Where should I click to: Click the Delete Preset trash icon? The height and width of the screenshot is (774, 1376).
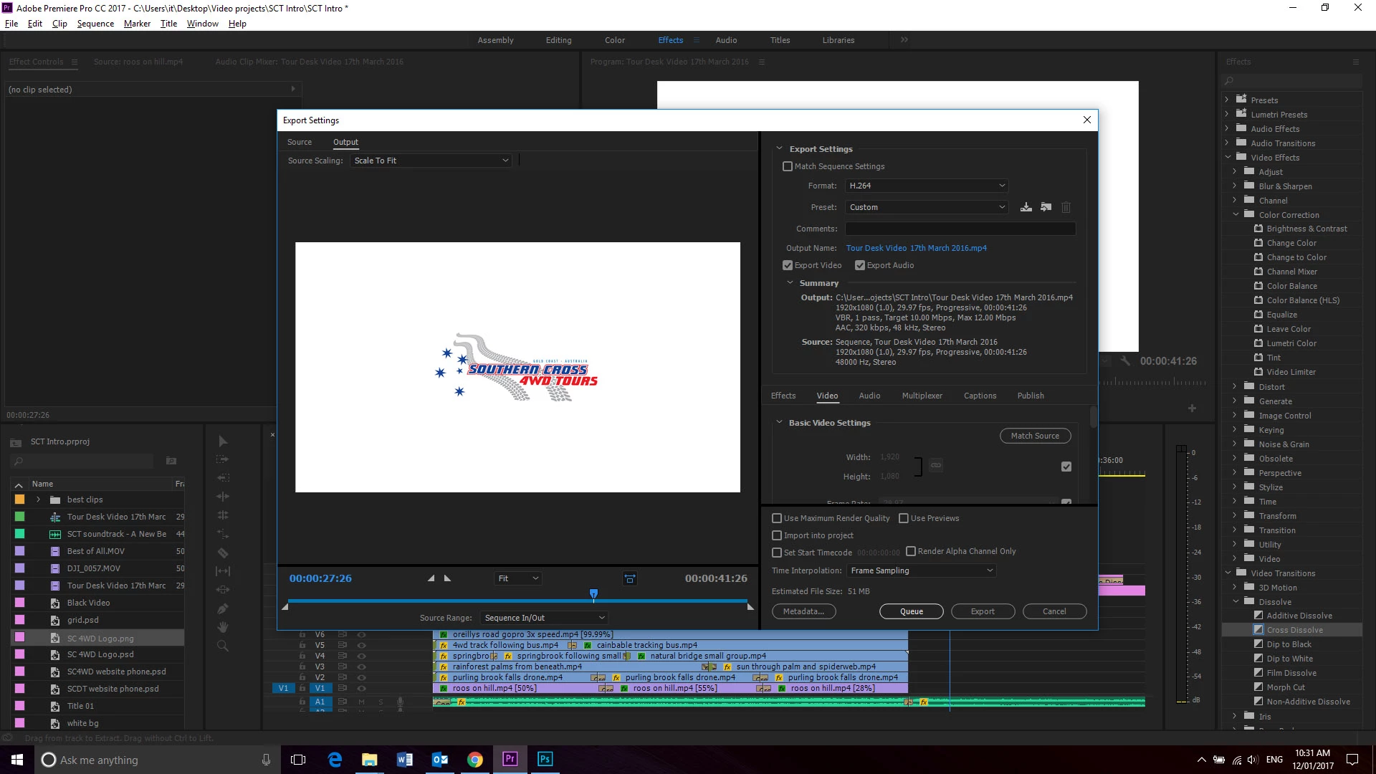[1066, 207]
